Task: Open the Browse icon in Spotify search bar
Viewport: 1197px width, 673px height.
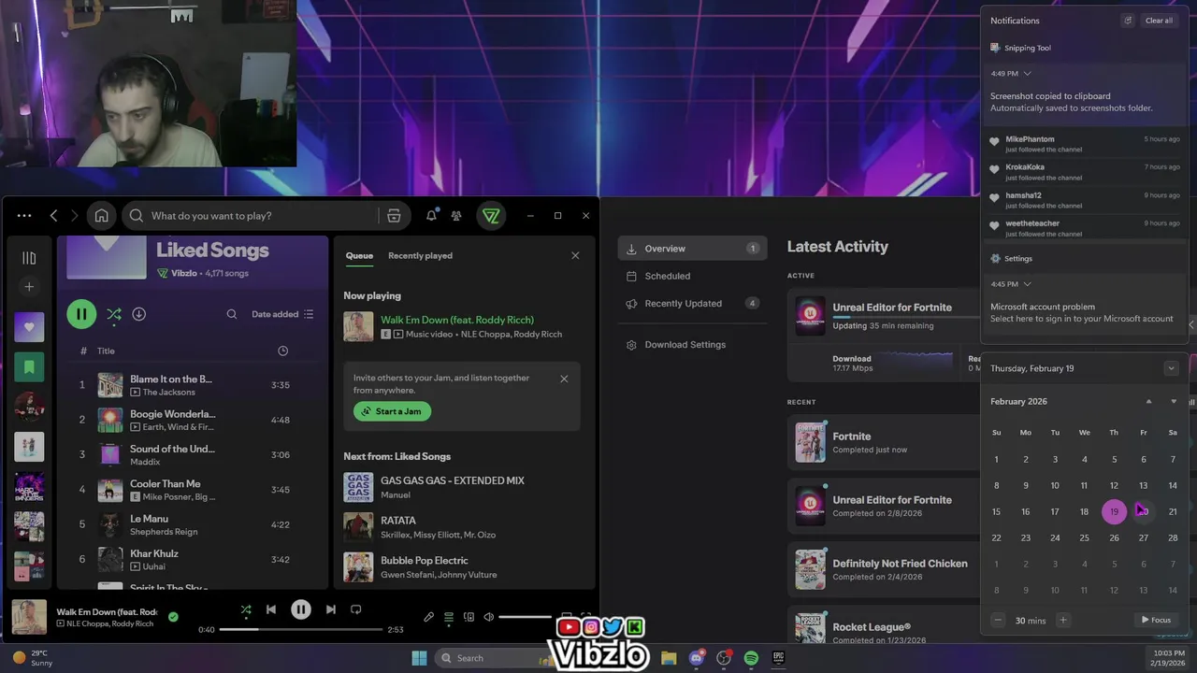Action: [x=394, y=216]
